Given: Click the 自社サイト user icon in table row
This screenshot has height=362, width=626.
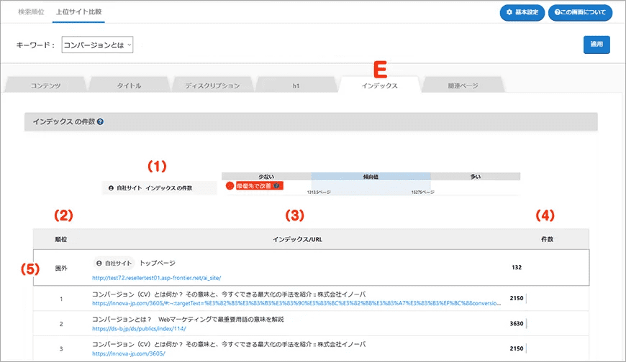Looking at the screenshot, I should (99, 264).
